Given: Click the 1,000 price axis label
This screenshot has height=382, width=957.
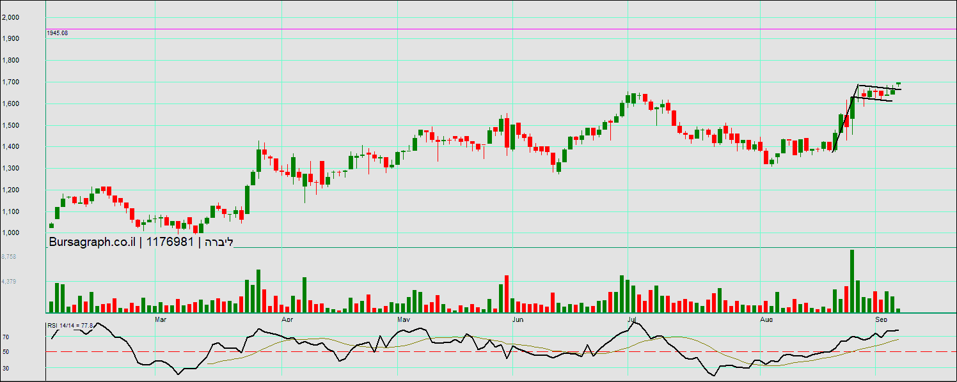Looking at the screenshot, I should click(10, 234).
